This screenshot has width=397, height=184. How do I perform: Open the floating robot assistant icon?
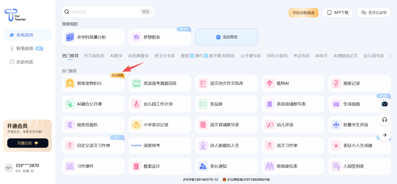point(385,103)
